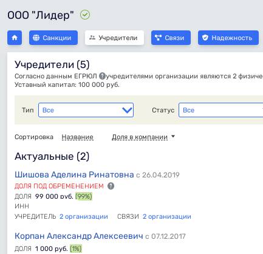Click the green verified checkmark icon
Image resolution: width=263 pixels, height=254 pixels.
pyautogui.click(x=85, y=15)
